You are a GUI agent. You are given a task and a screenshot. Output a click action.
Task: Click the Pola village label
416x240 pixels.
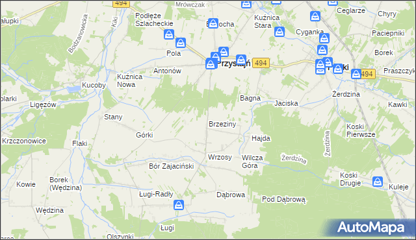click(174, 53)
